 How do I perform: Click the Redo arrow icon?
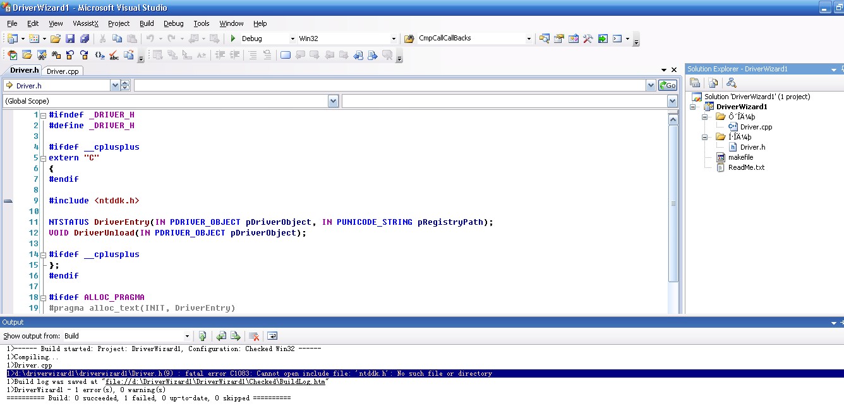pos(171,39)
